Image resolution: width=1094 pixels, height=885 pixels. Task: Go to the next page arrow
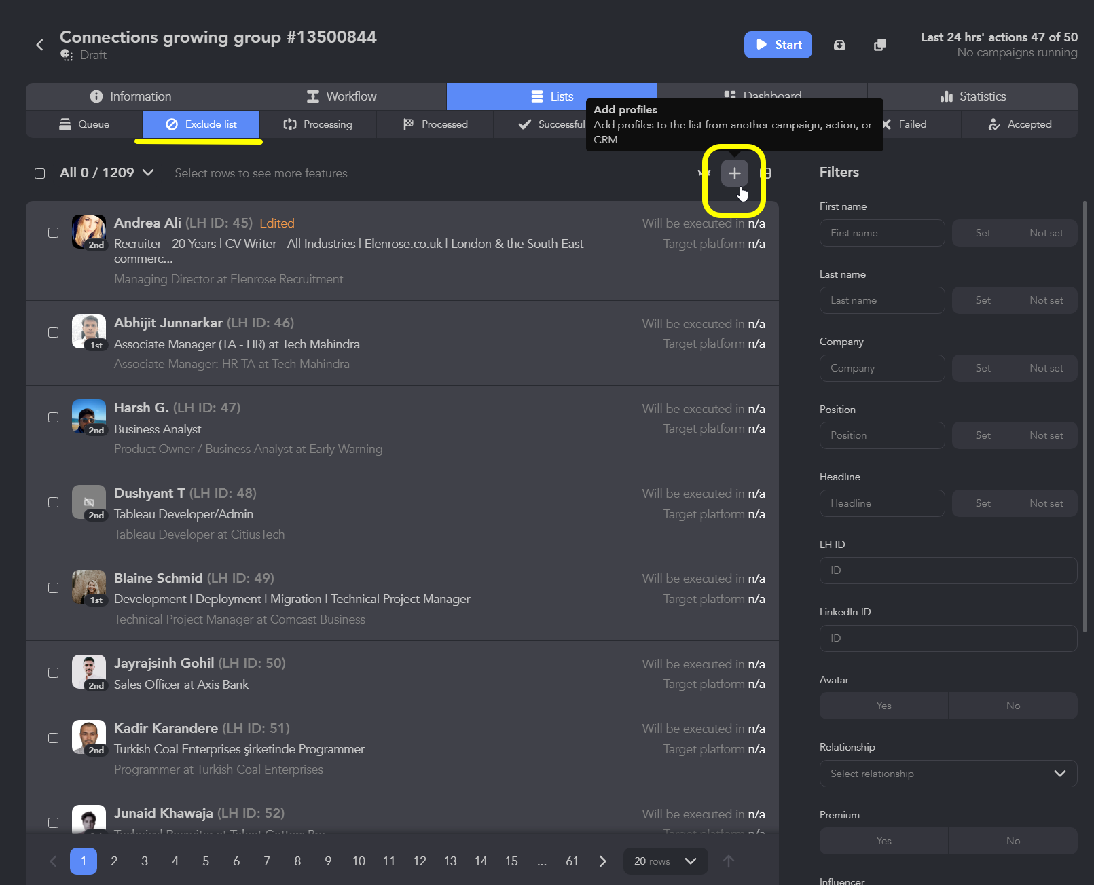click(x=602, y=861)
